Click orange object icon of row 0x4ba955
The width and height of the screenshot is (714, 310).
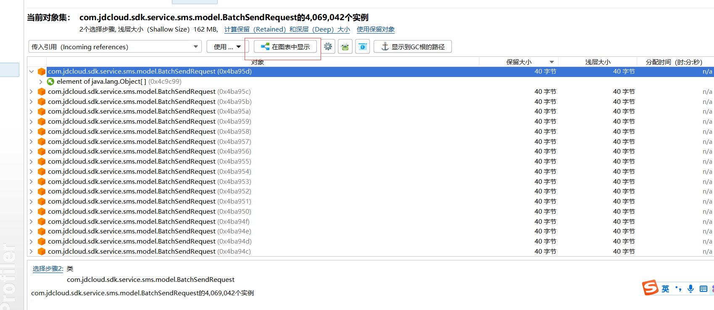42,162
